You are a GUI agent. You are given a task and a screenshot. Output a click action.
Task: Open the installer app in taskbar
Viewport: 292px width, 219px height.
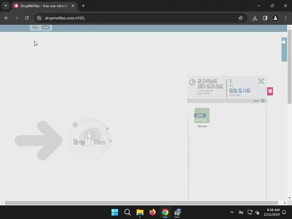177,212
